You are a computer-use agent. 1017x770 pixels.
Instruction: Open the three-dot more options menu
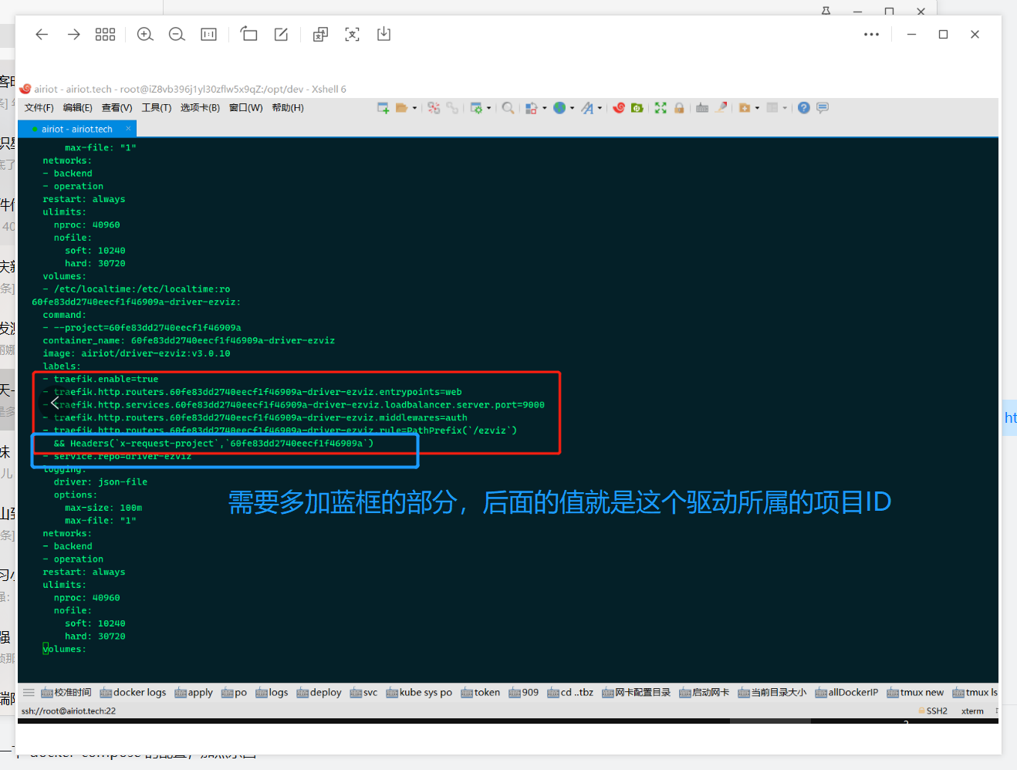tap(871, 34)
